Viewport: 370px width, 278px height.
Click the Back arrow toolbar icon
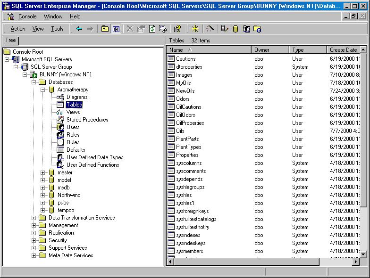click(79, 29)
